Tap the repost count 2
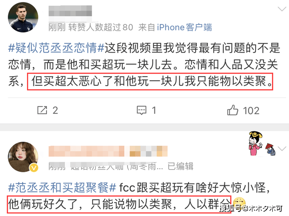 pyautogui.click(x=55, y=110)
